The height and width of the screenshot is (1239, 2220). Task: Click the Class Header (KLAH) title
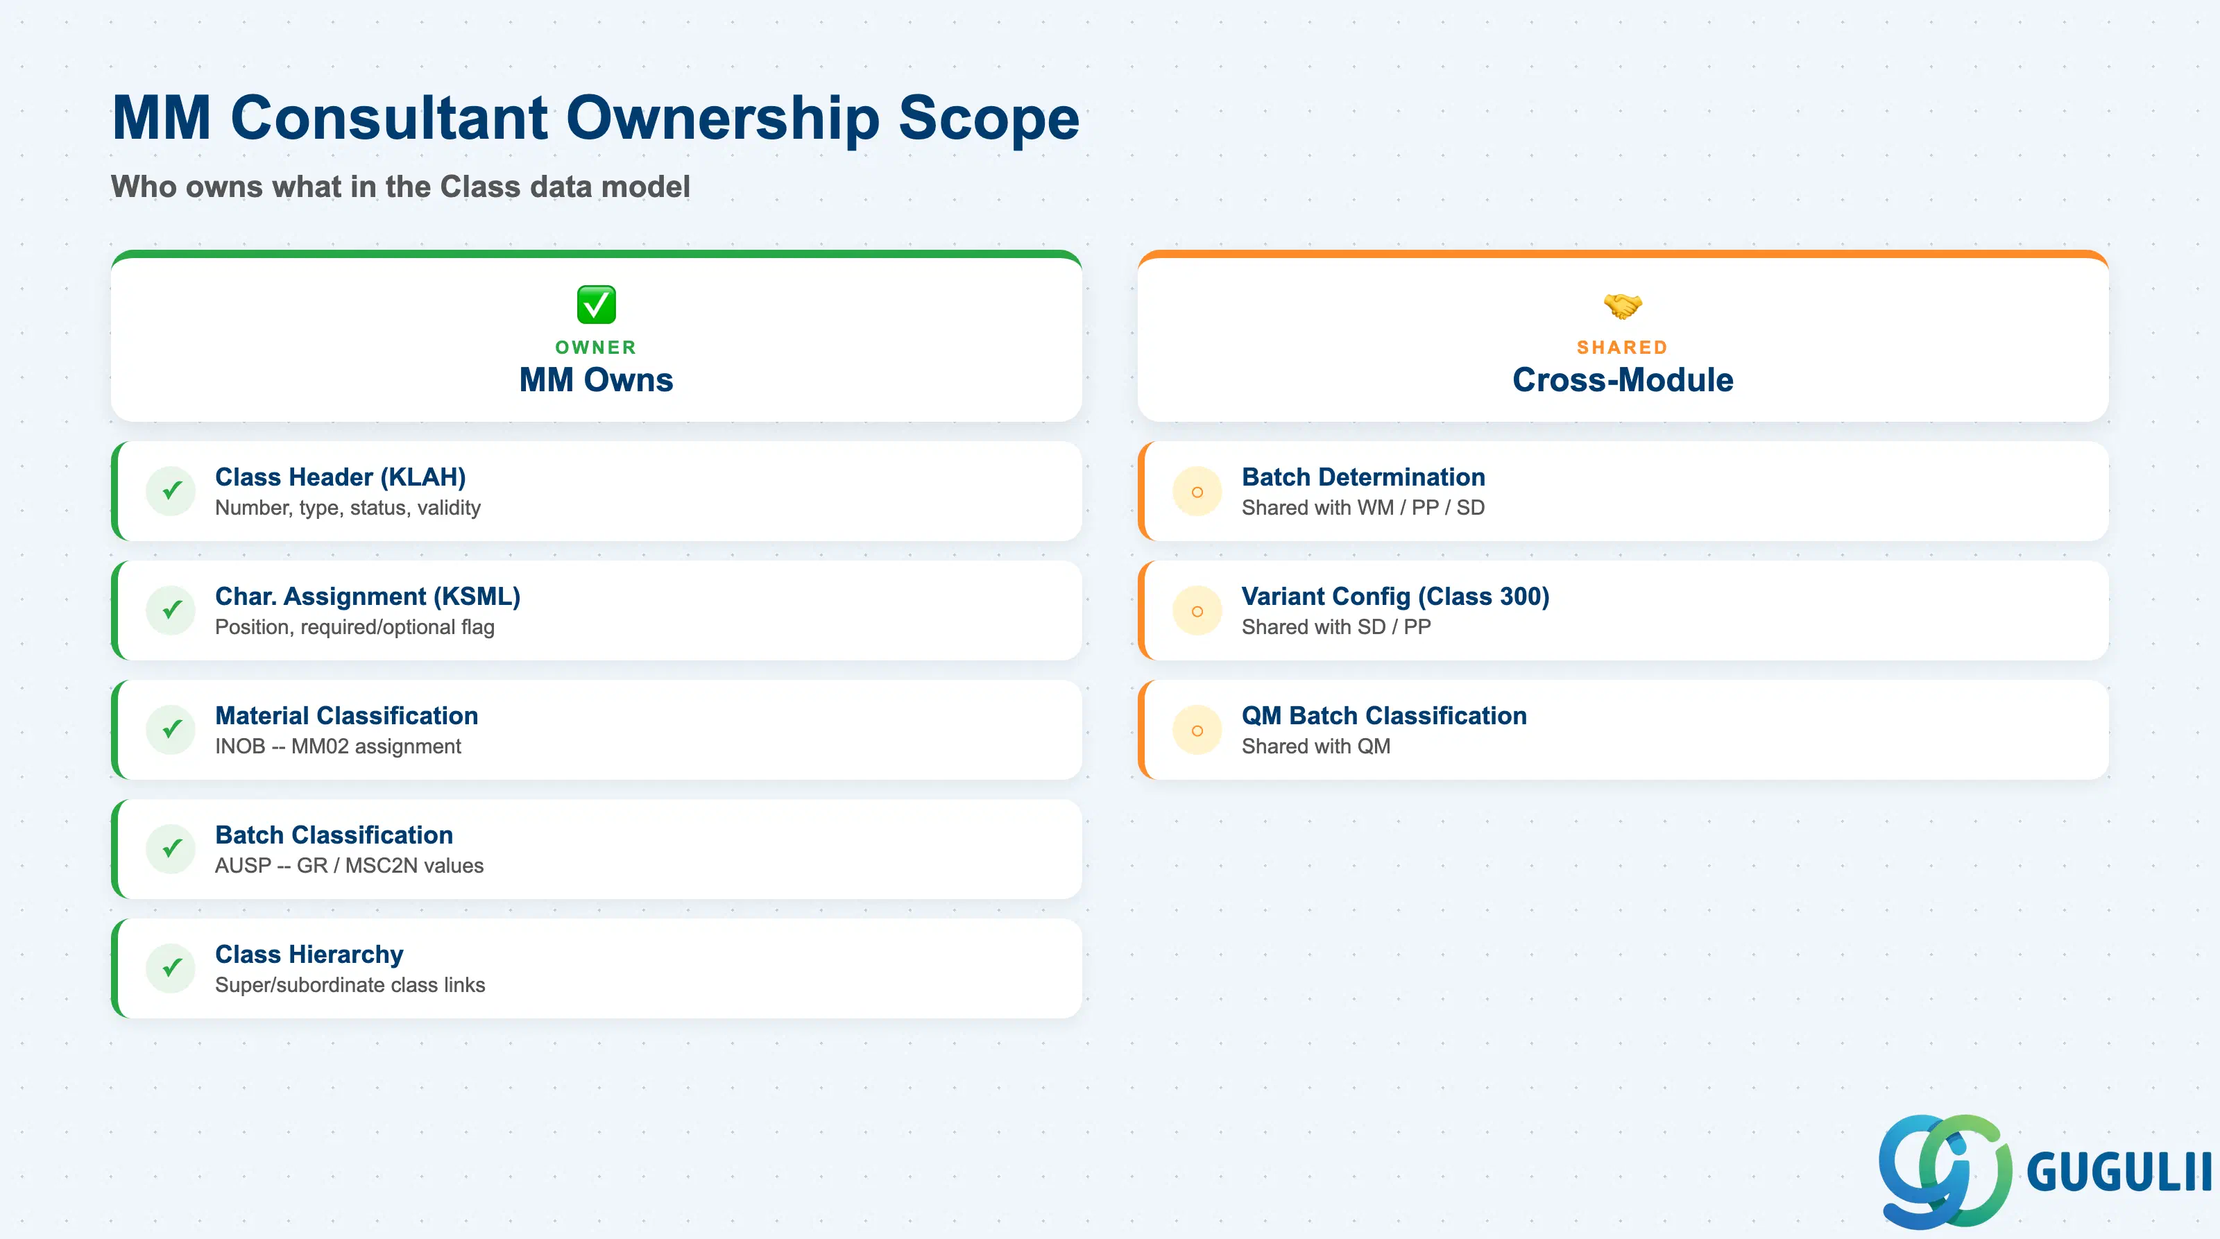[341, 477]
